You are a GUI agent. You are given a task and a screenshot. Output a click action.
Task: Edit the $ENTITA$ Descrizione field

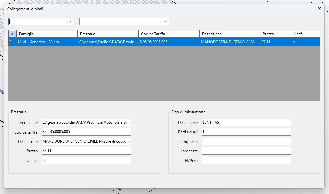246,123
